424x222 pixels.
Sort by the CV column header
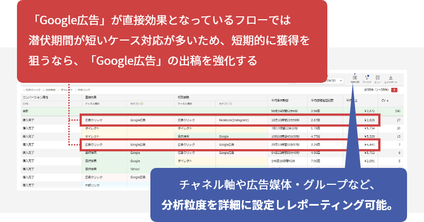pos(385,100)
